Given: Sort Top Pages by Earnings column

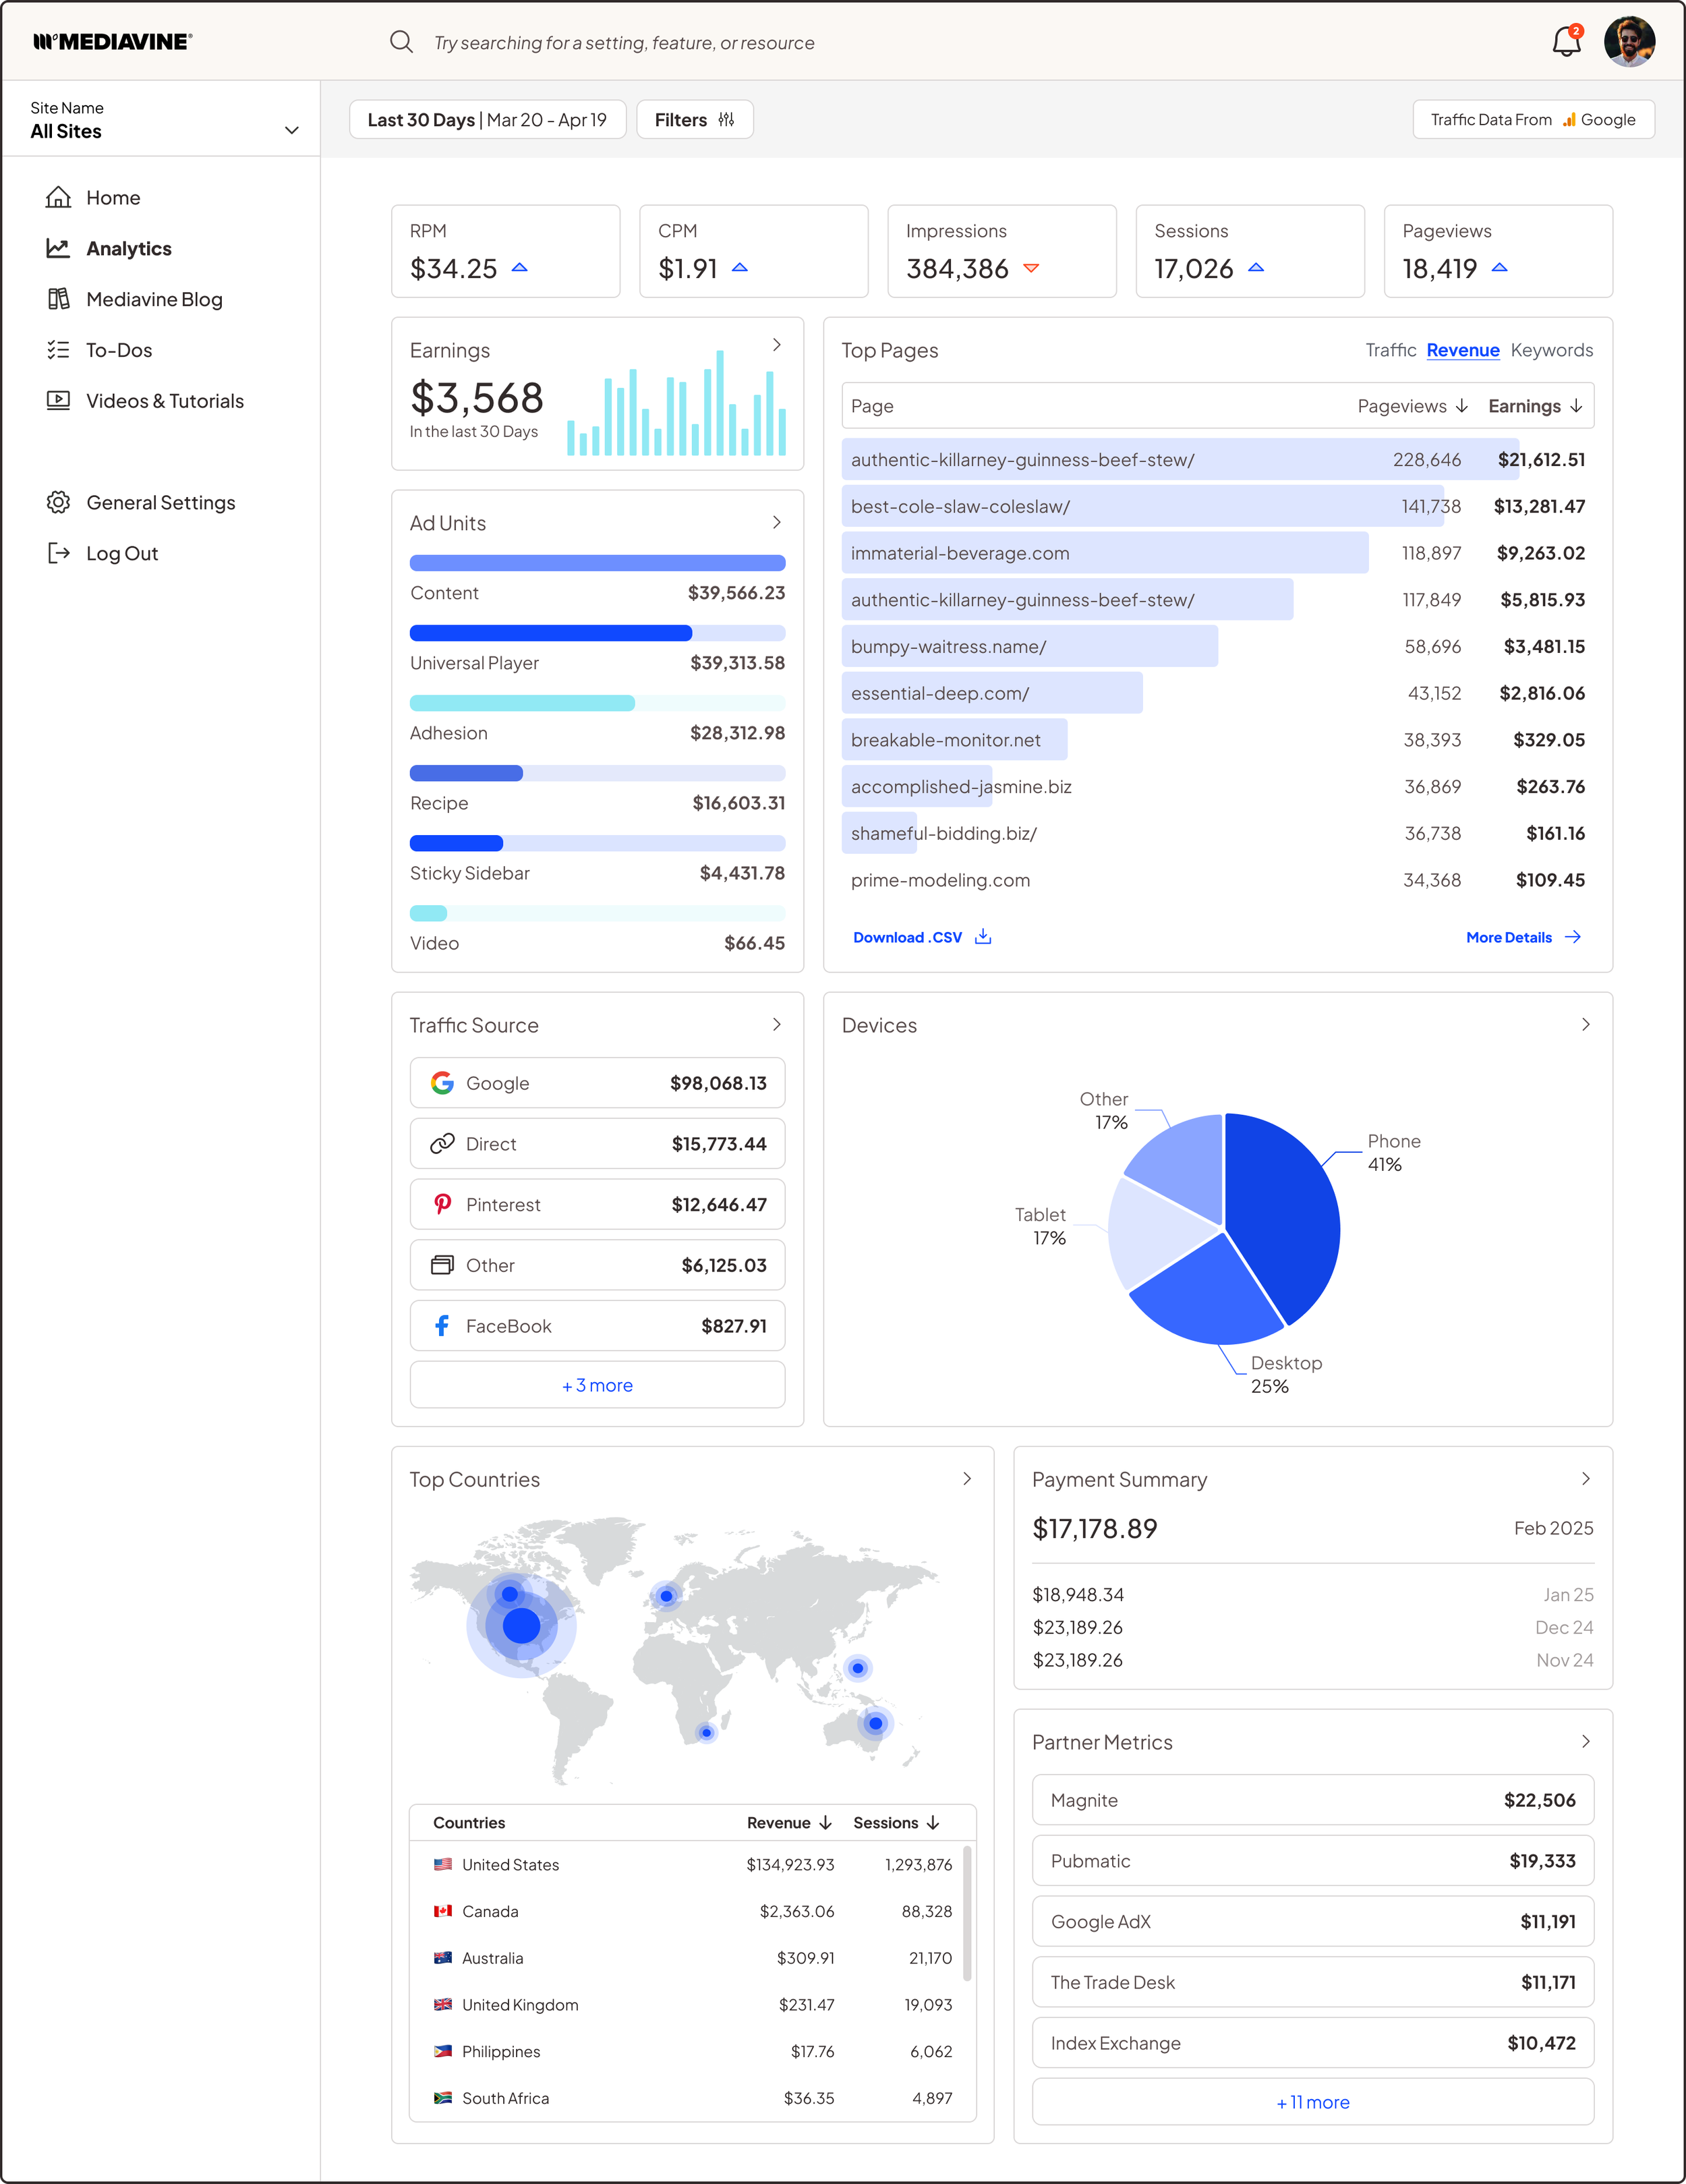Looking at the screenshot, I should tap(1534, 406).
